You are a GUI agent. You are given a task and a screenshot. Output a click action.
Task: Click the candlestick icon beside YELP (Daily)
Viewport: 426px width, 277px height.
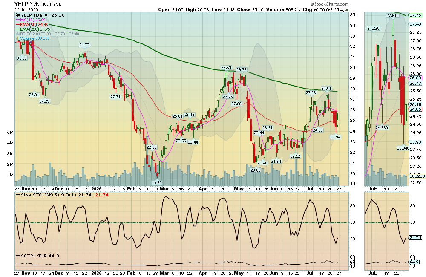pyautogui.click(x=17, y=15)
